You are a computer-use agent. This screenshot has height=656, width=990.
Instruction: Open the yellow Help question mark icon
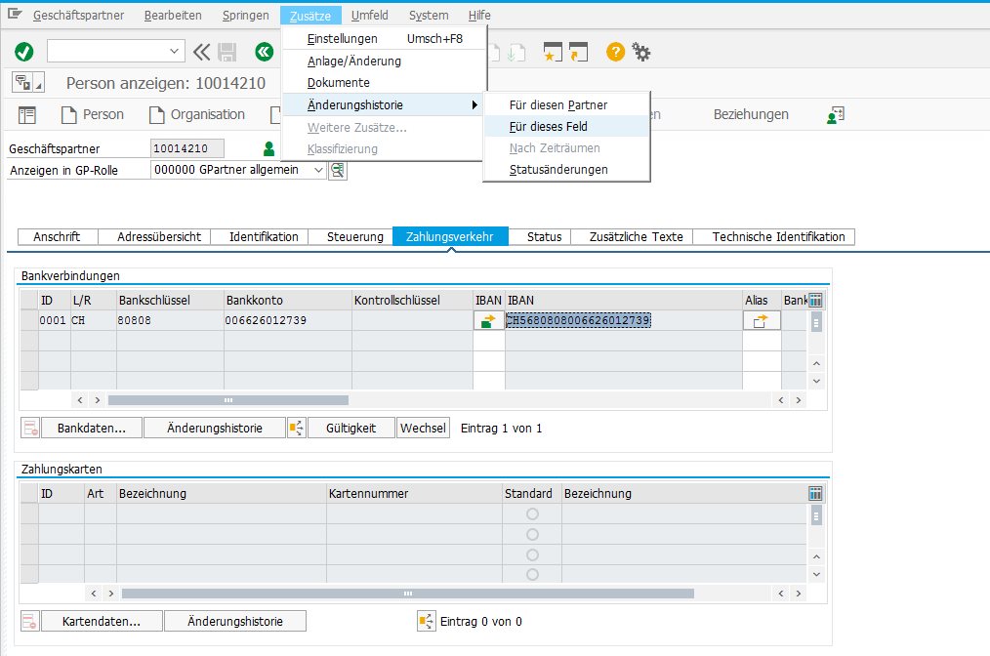click(x=615, y=52)
